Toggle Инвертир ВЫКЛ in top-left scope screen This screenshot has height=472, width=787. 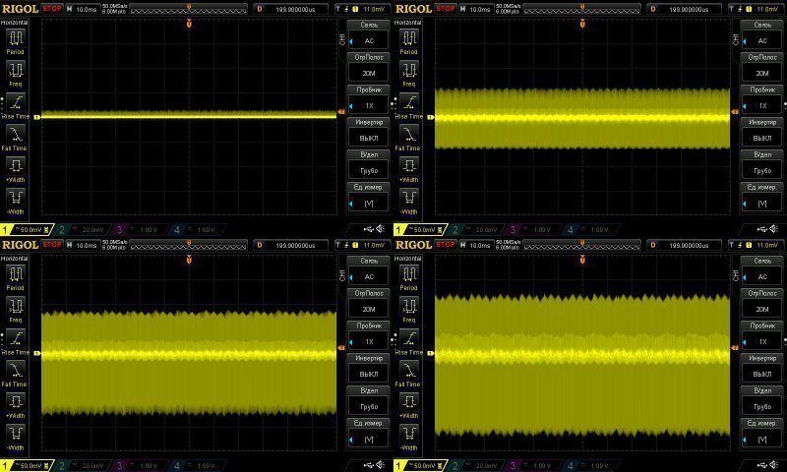(x=369, y=132)
